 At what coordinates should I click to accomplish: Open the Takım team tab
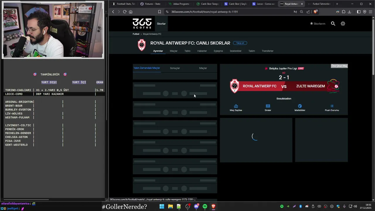252,51
